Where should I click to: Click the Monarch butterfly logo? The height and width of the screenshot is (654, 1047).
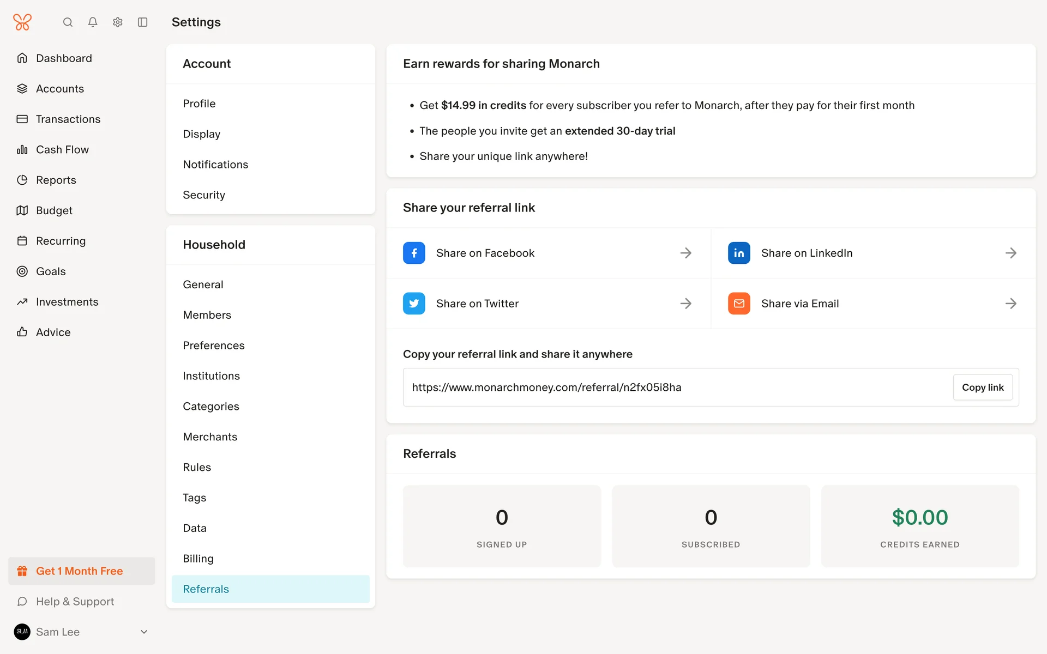click(22, 22)
